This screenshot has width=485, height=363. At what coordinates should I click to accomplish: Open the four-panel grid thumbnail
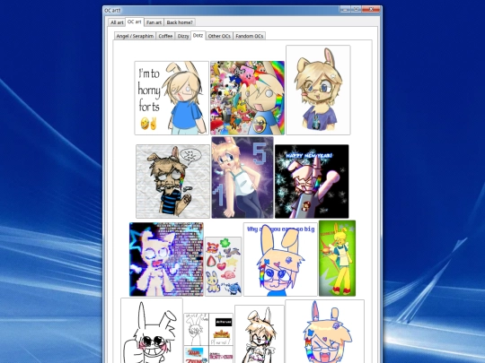pos(208,338)
